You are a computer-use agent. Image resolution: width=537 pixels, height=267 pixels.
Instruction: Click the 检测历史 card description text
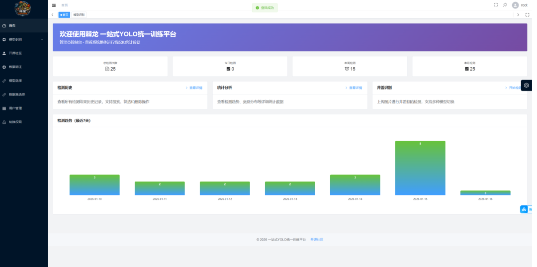(103, 102)
